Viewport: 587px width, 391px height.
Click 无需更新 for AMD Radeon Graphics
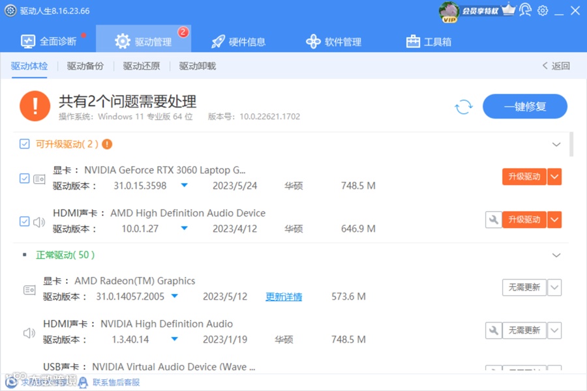pos(524,287)
